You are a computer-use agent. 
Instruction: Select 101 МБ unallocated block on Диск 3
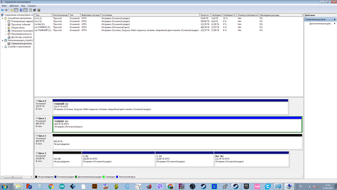(x=67, y=159)
